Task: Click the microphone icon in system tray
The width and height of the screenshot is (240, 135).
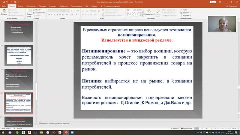Action: tap(201, 132)
